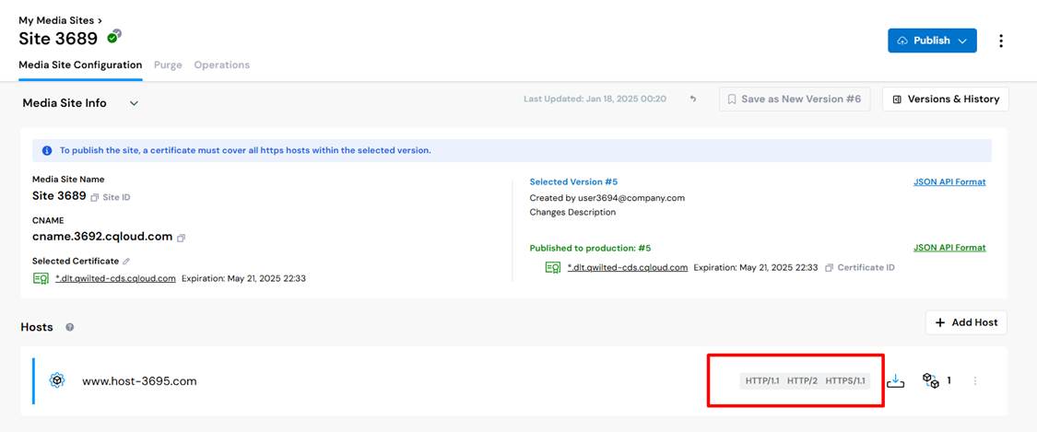The image size is (1037, 432).
Task: Open JSON API Format for Published to production
Action: pyautogui.click(x=949, y=248)
